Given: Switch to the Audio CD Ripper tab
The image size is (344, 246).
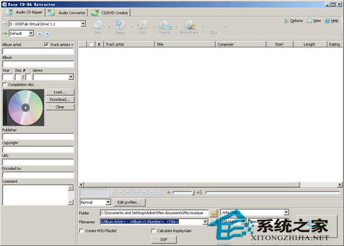Looking at the screenshot, I should coord(24,12).
